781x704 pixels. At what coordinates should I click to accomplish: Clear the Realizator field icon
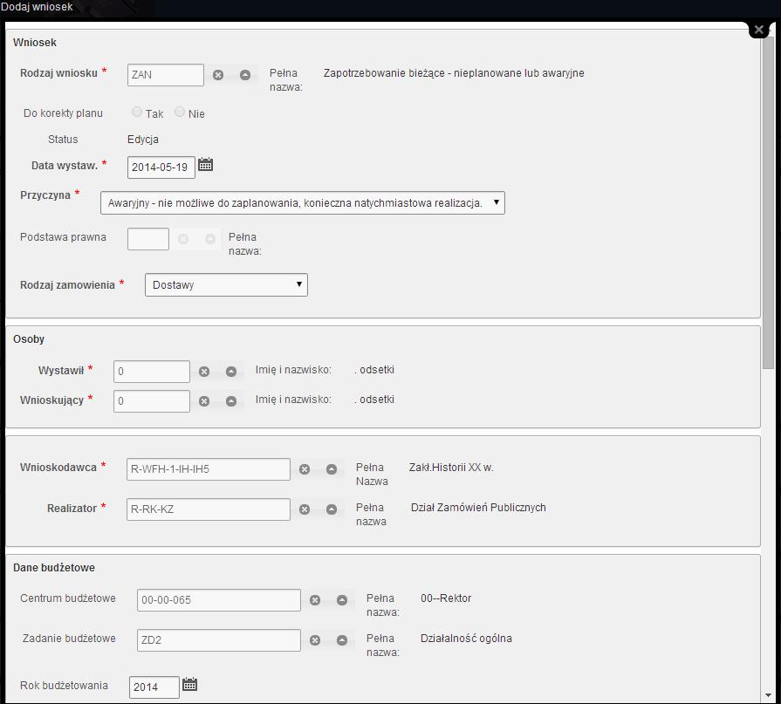(305, 509)
